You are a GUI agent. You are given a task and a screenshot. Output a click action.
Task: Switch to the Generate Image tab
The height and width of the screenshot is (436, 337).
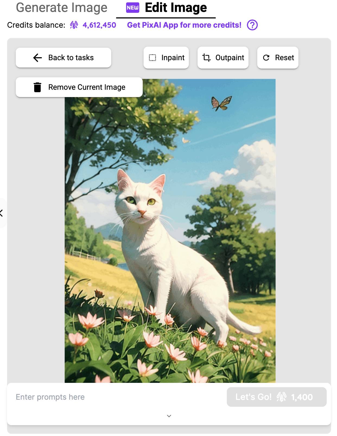tap(62, 8)
